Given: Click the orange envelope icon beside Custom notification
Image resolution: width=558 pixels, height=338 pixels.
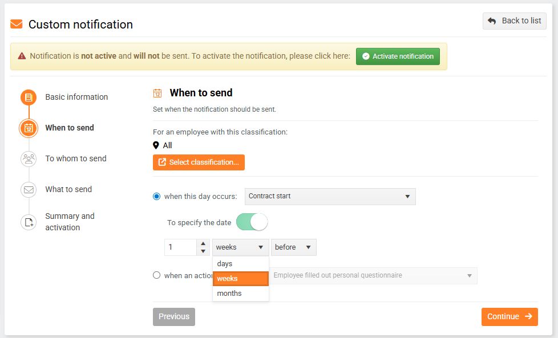Looking at the screenshot, I should pos(17,25).
